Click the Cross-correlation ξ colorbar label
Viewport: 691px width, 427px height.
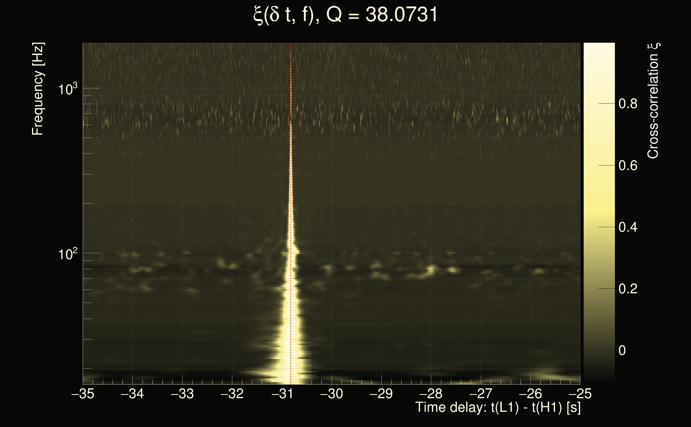tap(653, 101)
